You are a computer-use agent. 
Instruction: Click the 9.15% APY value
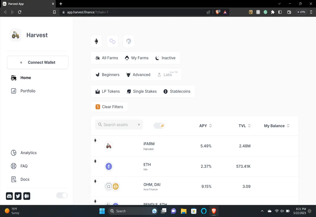pyautogui.click(x=206, y=186)
